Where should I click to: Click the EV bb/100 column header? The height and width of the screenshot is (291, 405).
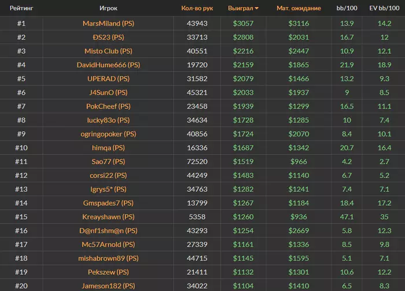(x=384, y=8)
